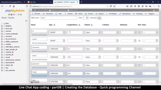Open the phpMyAdmin home icon

coord(9,14)
